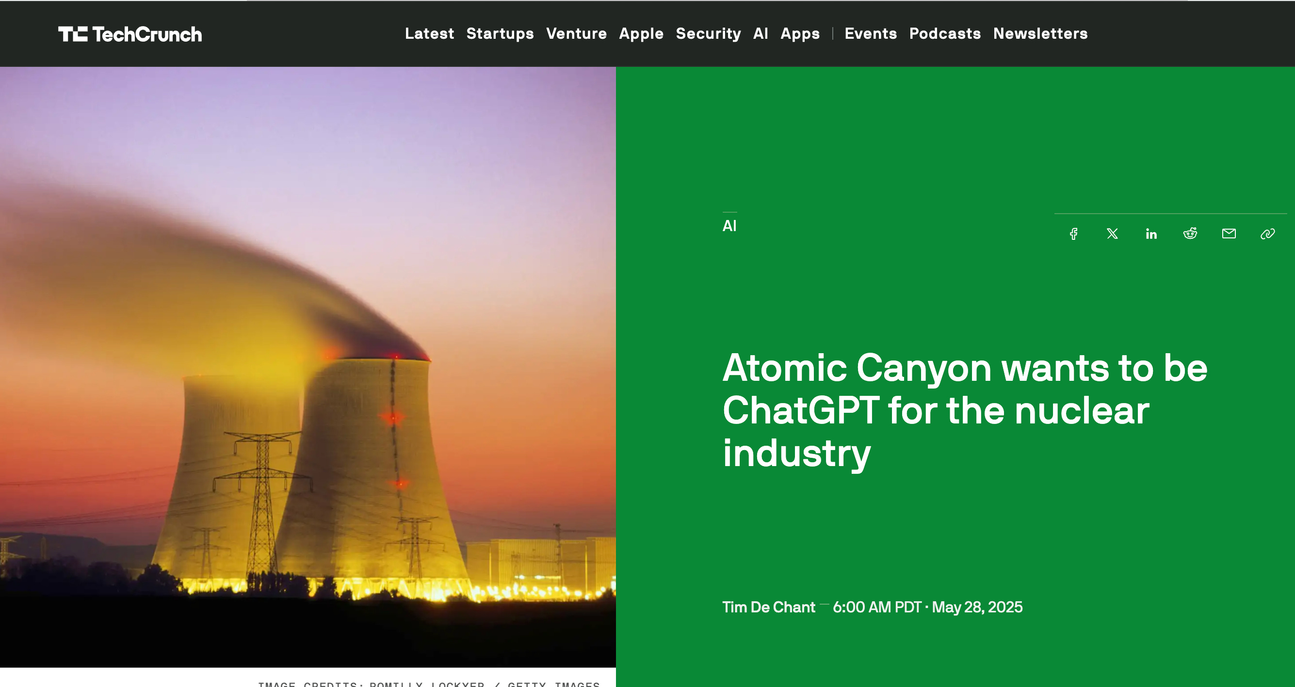Image resolution: width=1295 pixels, height=687 pixels.
Task: Open author Tim De Chant's profile
Action: (x=769, y=607)
